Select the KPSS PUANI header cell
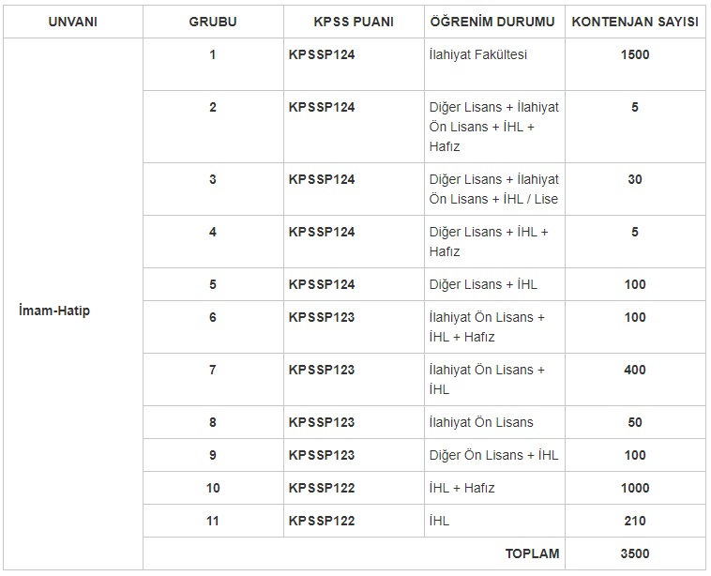711x576 pixels. (x=353, y=22)
